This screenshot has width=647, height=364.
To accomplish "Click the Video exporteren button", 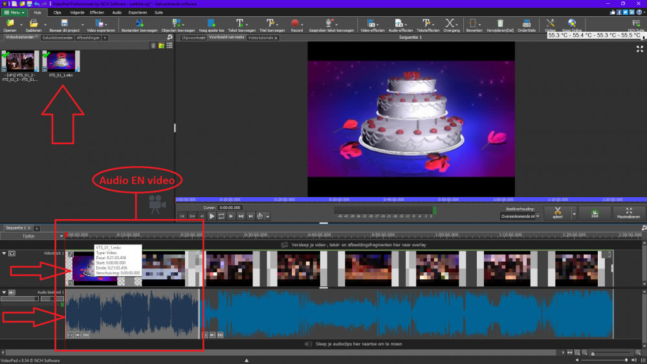I will (x=100, y=25).
